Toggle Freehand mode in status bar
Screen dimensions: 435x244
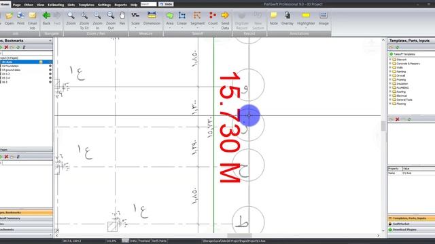click(144, 241)
